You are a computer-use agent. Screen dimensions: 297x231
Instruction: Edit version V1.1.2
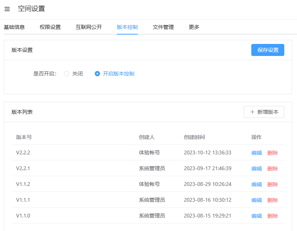[257, 184]
